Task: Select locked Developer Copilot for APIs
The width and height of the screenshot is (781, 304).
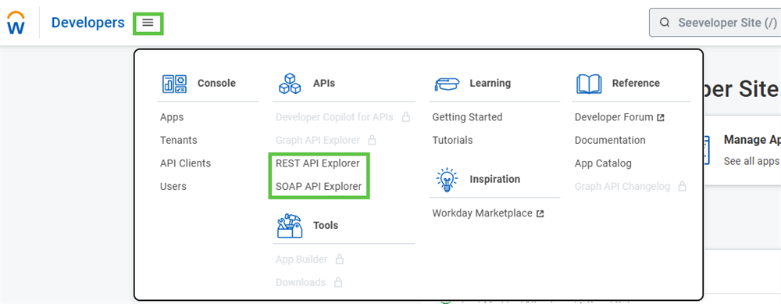Action: 334,117
